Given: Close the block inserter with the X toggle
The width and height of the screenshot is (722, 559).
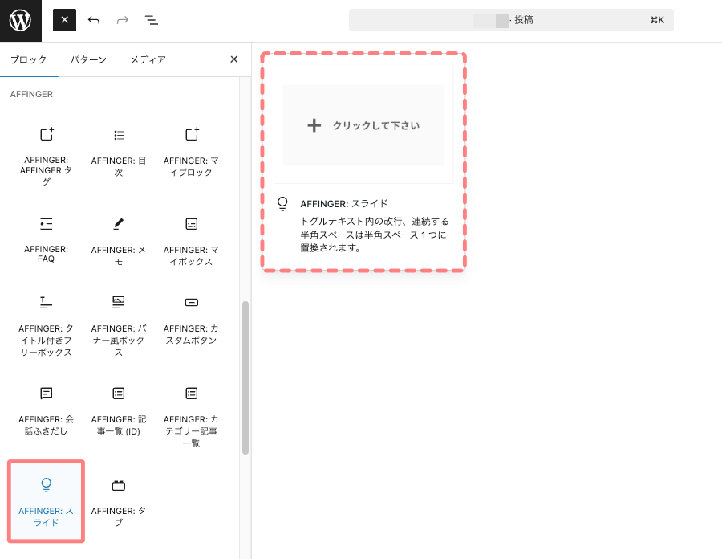Looking at the screenshot, I should pos(64,20).
